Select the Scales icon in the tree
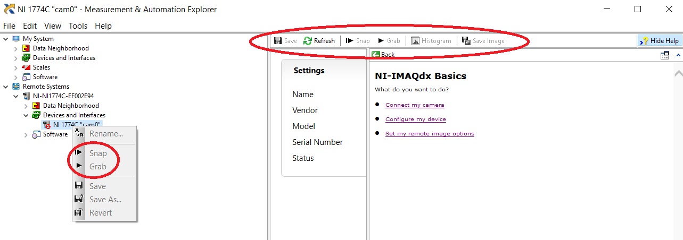 point(26,67)
